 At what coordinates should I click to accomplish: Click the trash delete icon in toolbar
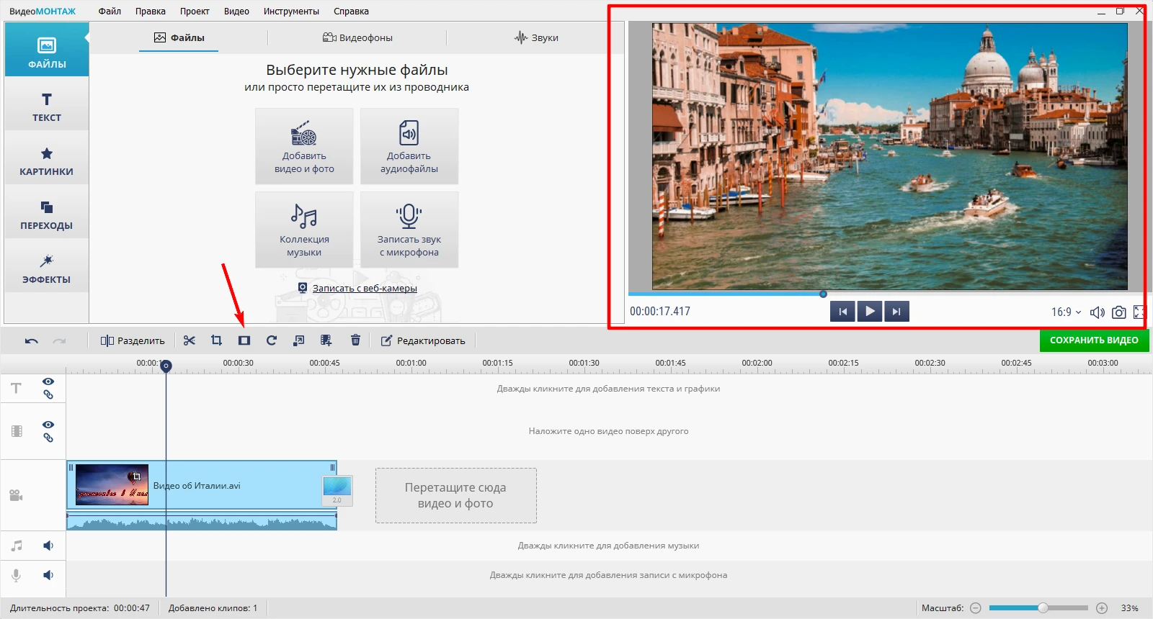(355, 340)
